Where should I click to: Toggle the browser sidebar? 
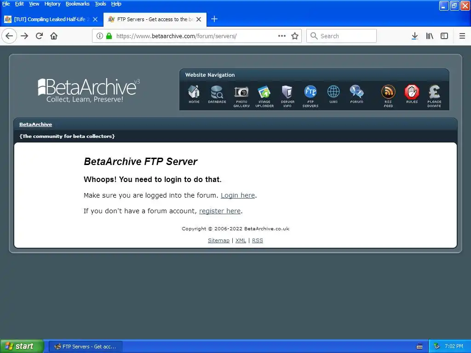[444, 36]
